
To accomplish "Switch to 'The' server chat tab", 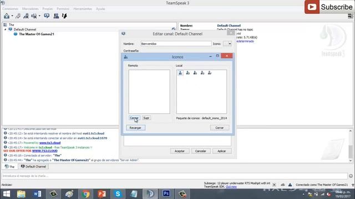I will (10, 166).
